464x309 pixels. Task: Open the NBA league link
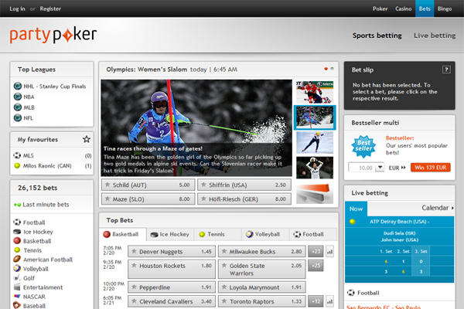pyautogui.click(x=29, y=97)
